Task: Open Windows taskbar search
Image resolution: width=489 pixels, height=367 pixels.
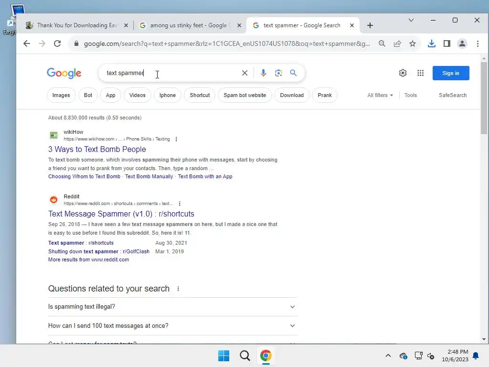Action: 245,356
